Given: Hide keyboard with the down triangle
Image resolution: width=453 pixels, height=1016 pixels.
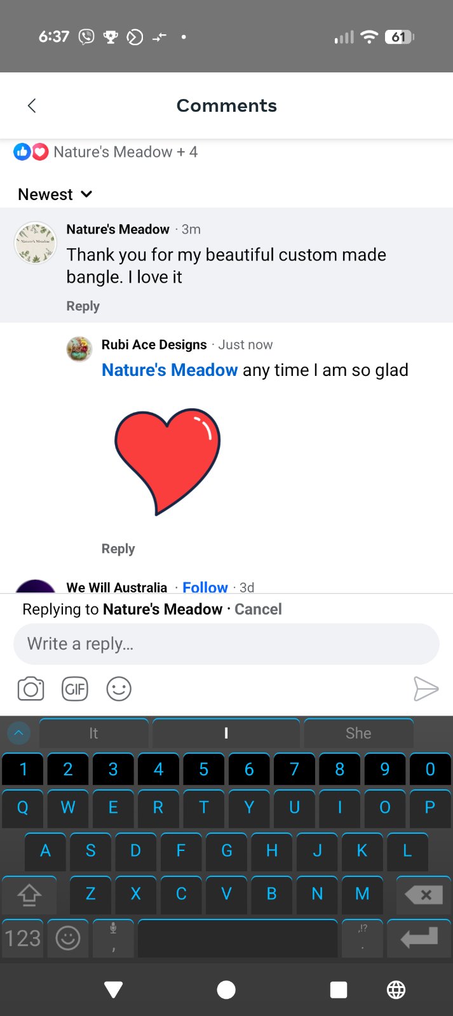Looking at the screenshot, I should point(114,989).
